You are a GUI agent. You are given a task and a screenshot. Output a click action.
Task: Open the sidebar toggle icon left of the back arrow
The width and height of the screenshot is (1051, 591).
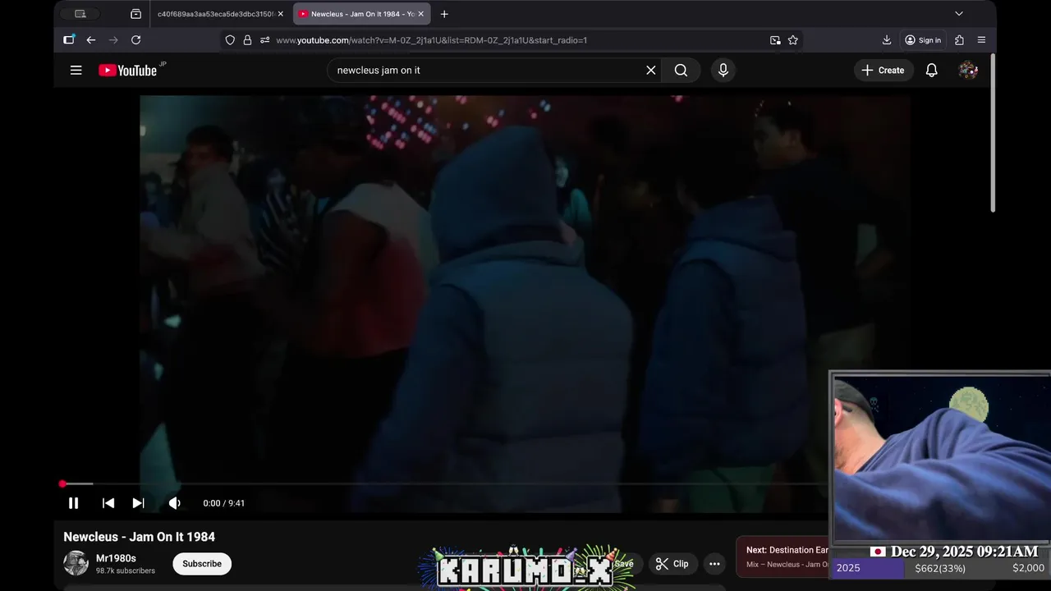(69, 40)
